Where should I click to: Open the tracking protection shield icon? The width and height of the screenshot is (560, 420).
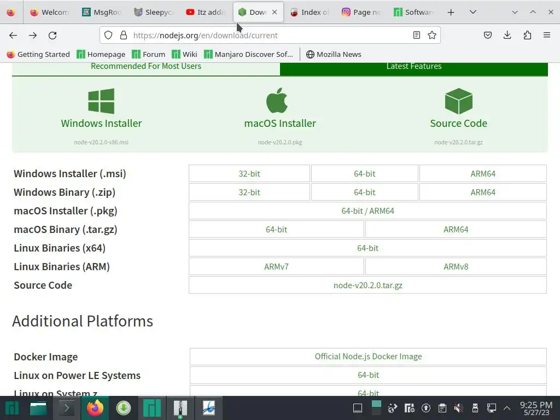click(x=108, y=35)
